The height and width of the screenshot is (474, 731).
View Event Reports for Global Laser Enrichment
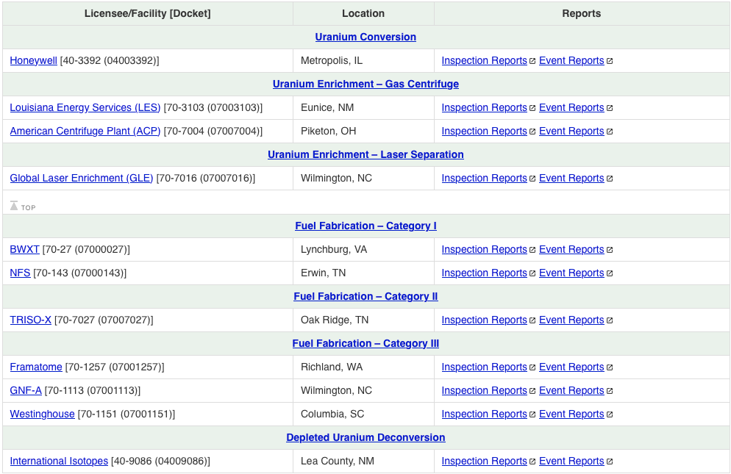571,178
